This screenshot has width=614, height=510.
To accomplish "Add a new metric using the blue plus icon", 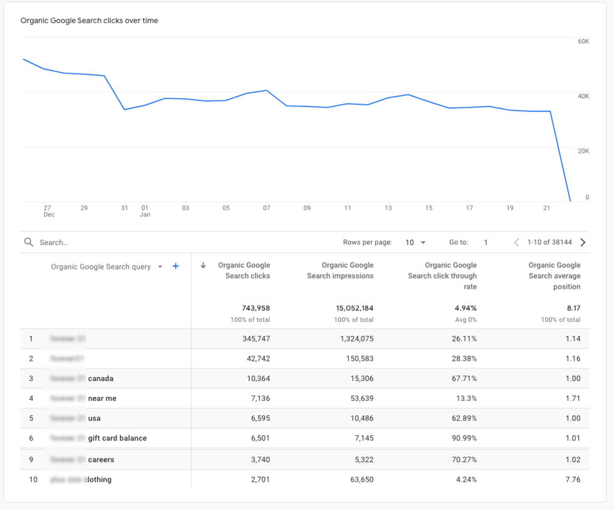I will pos(175,266).
